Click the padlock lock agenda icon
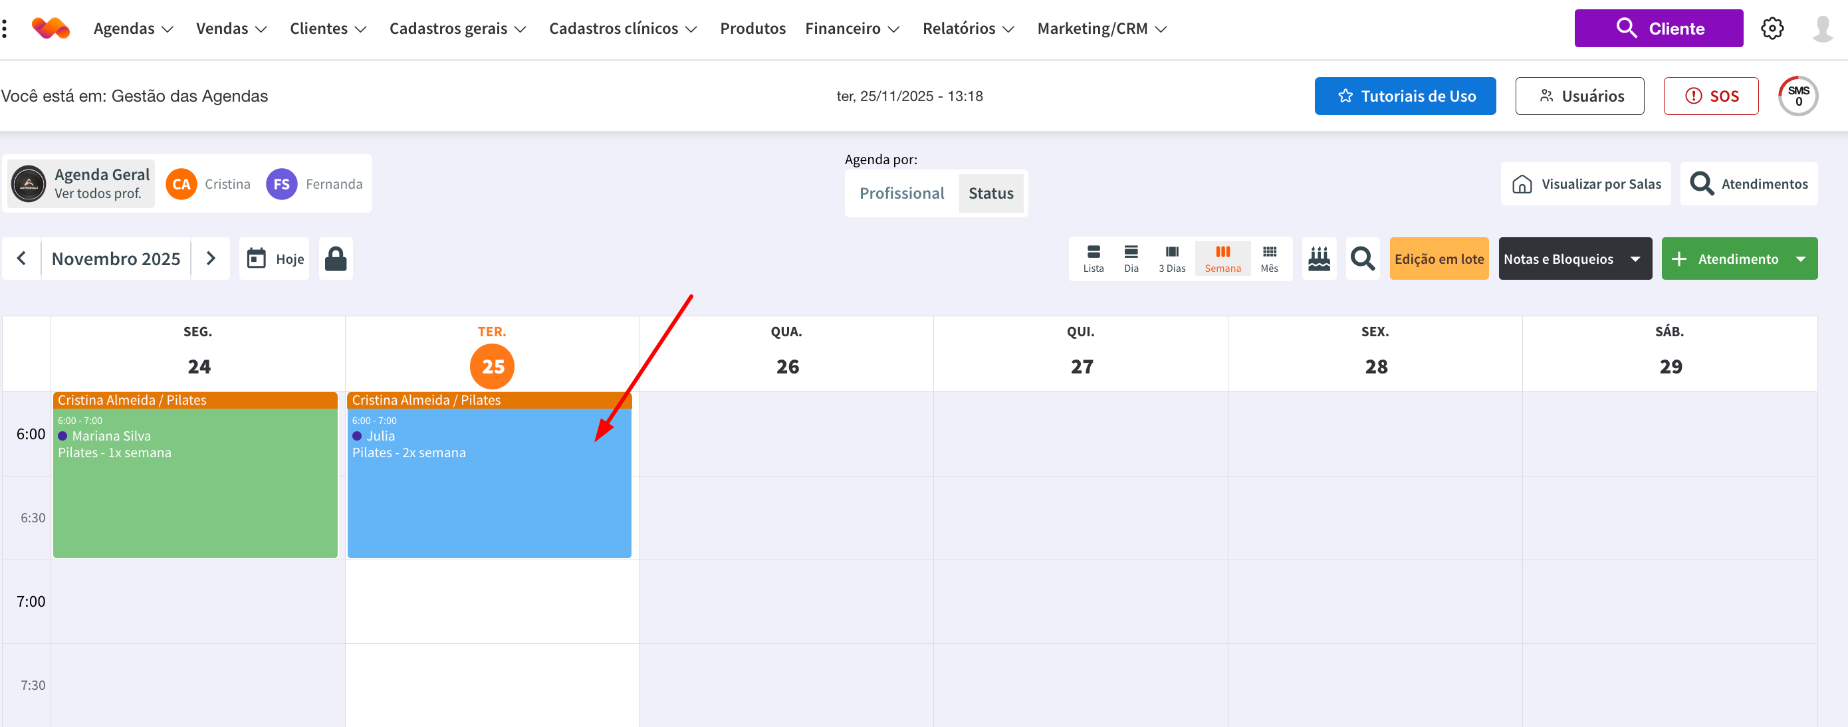The image size is (1848, 727). pyautogui.click(x=335, y=259)
